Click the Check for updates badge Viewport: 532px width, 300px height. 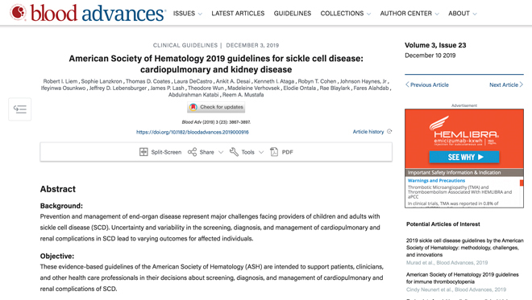point(216,107)
